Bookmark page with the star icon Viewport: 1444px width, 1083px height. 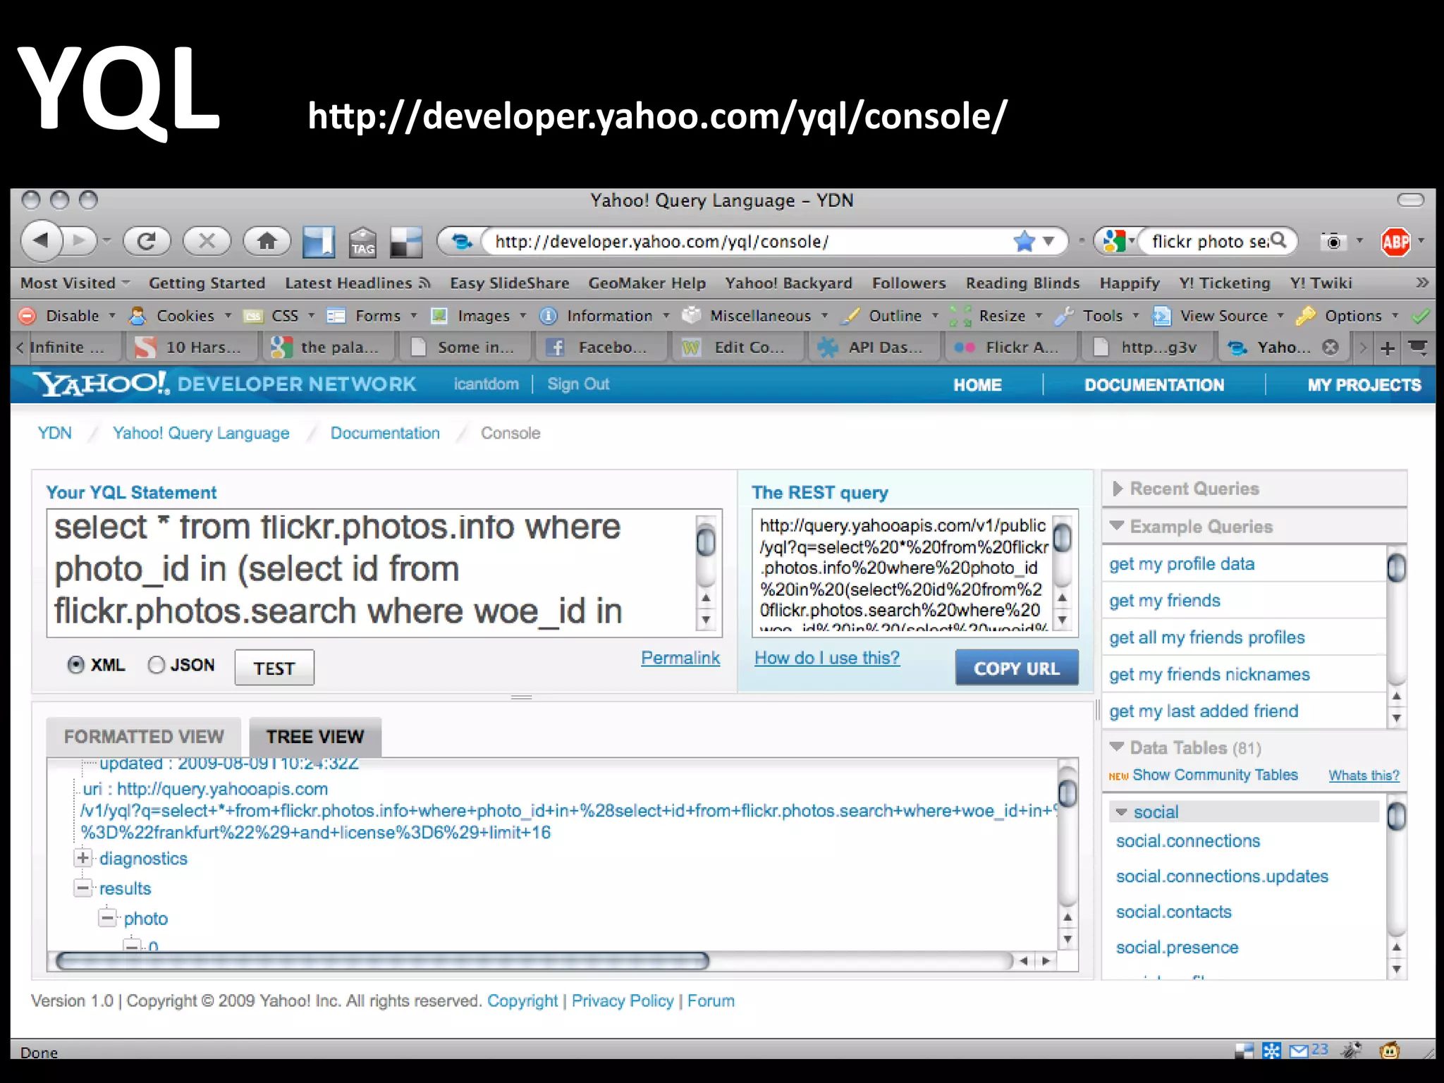(x=1024, y=242)
